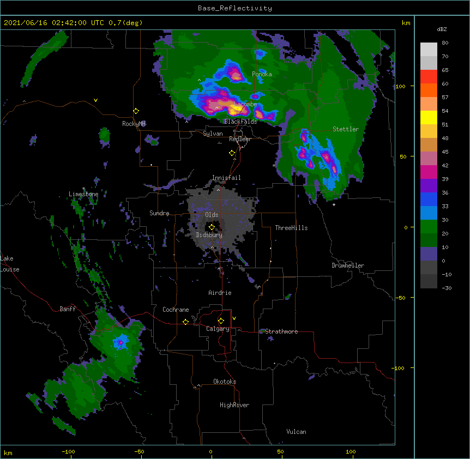Click the Sundre town label
470x459 pixels.
click(x=159, y=213)
